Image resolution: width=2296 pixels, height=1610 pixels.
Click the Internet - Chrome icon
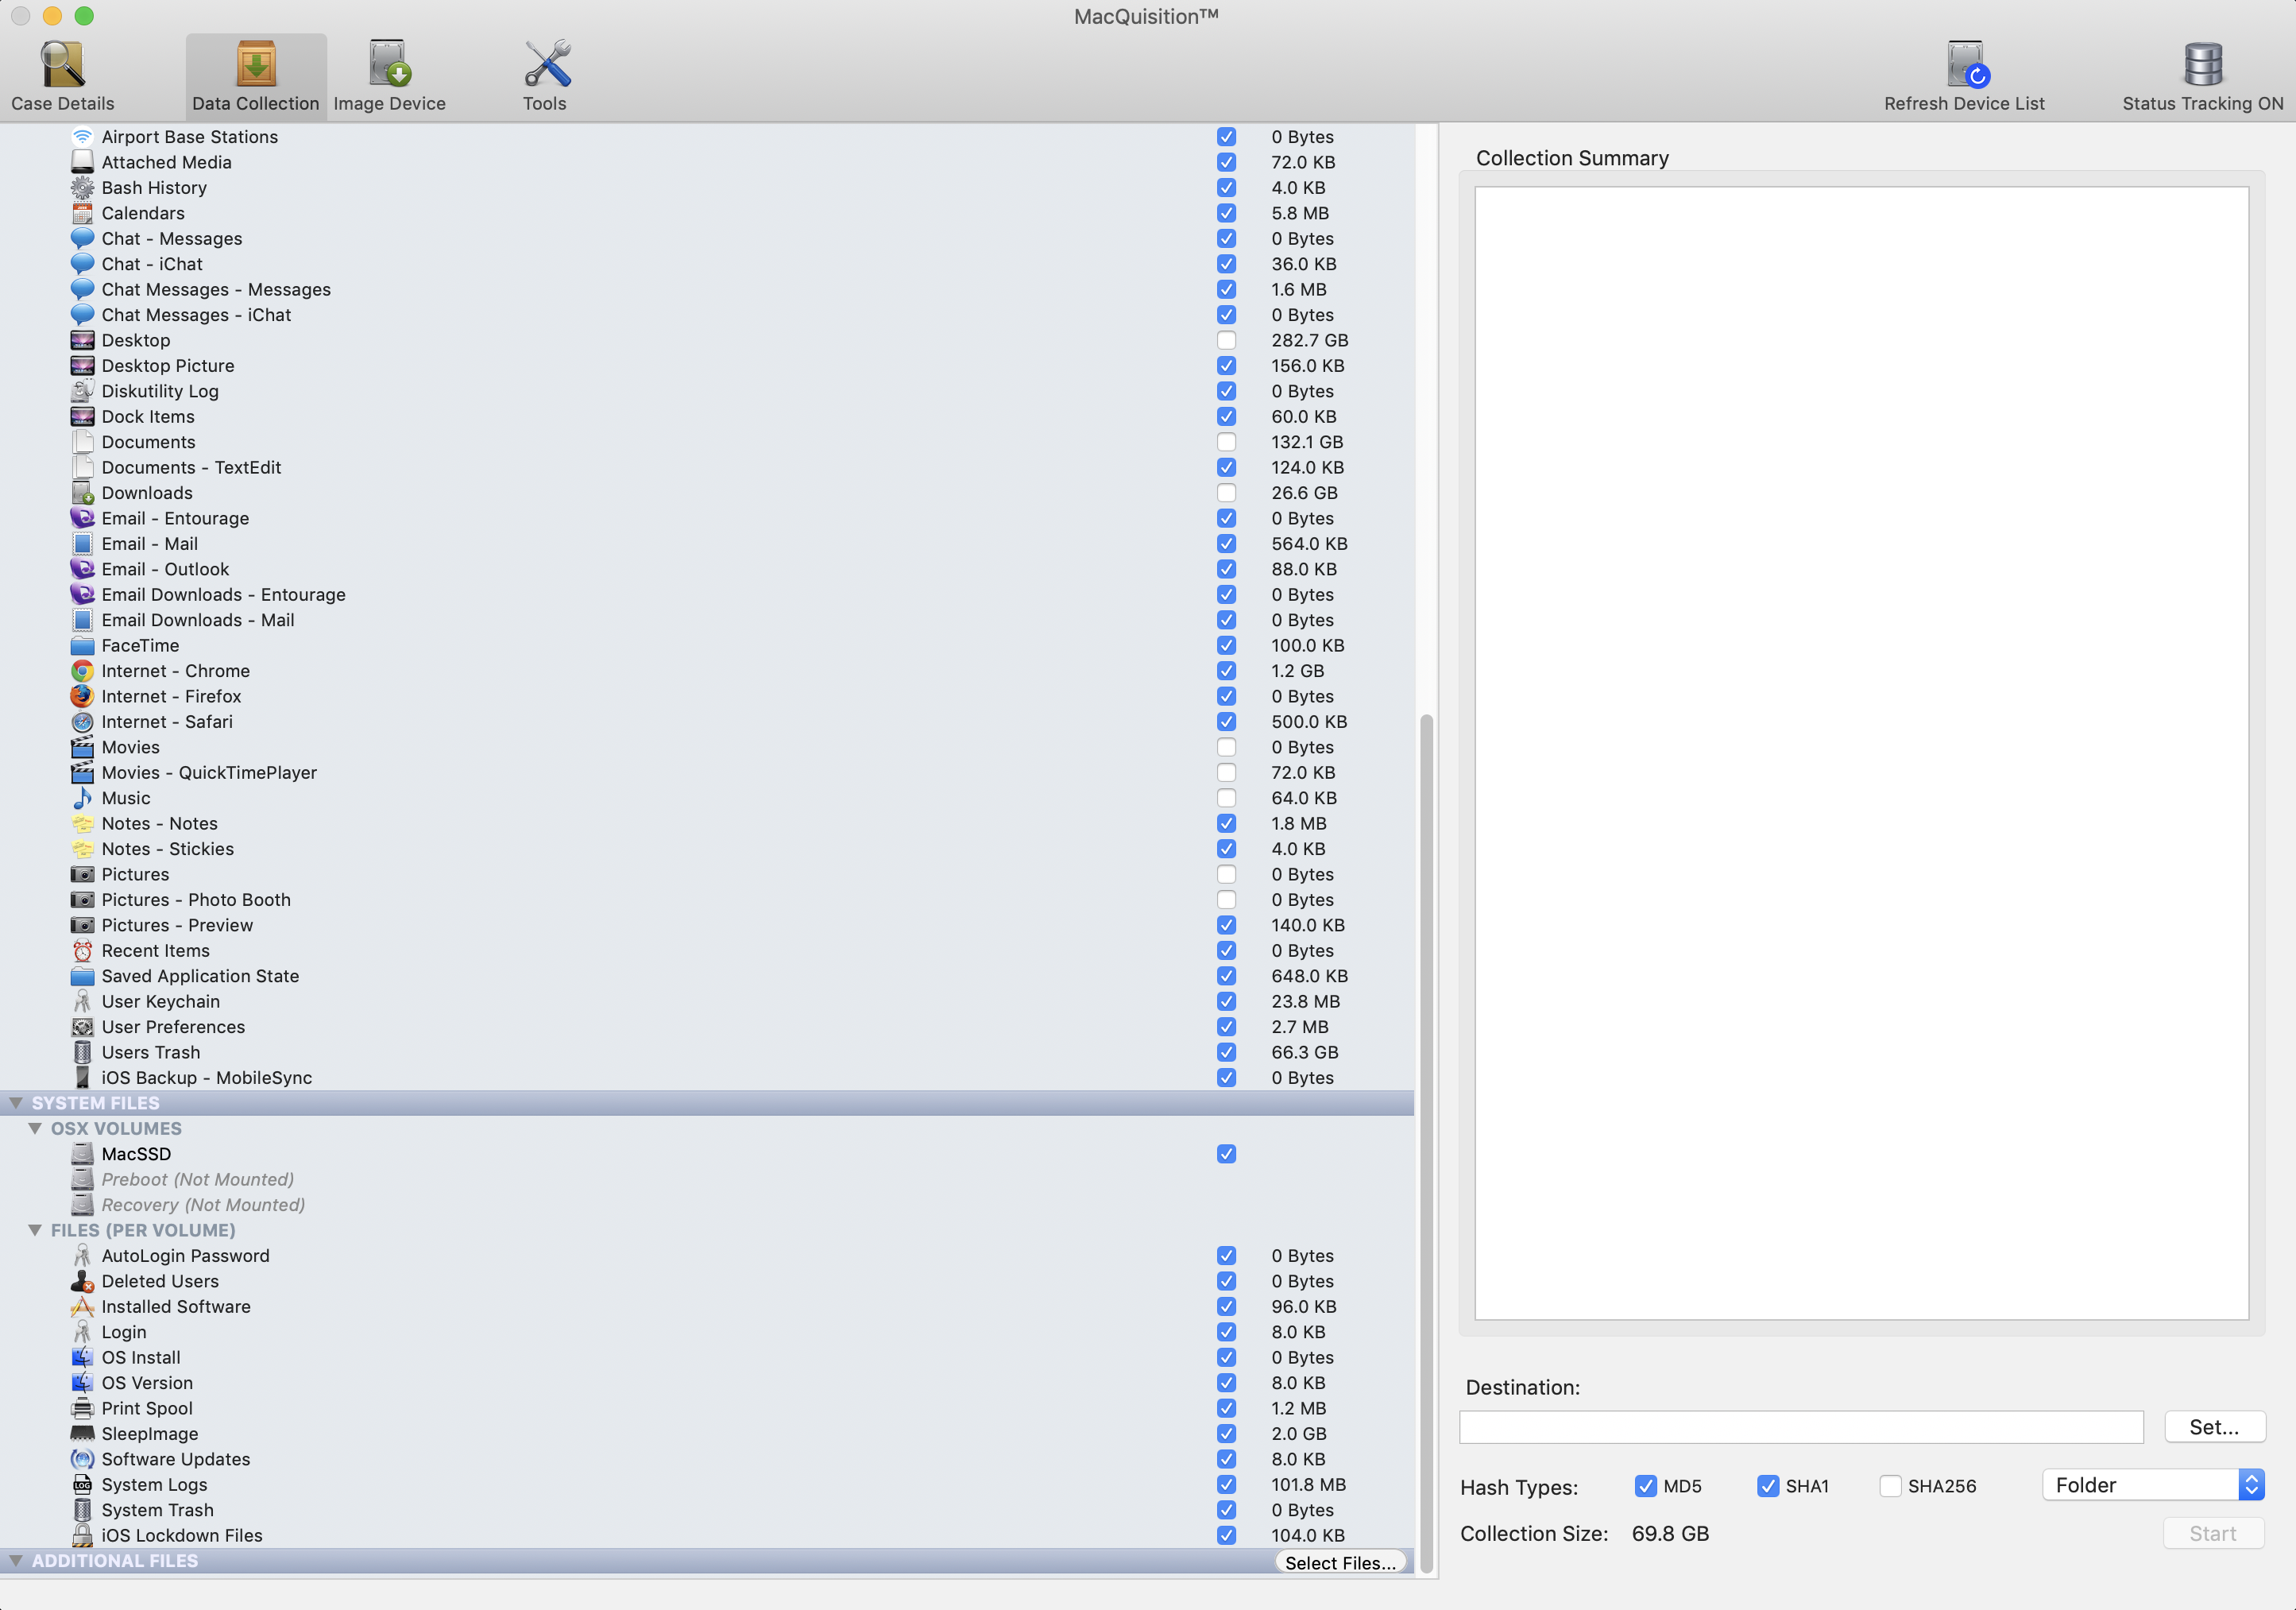(82, 671)
